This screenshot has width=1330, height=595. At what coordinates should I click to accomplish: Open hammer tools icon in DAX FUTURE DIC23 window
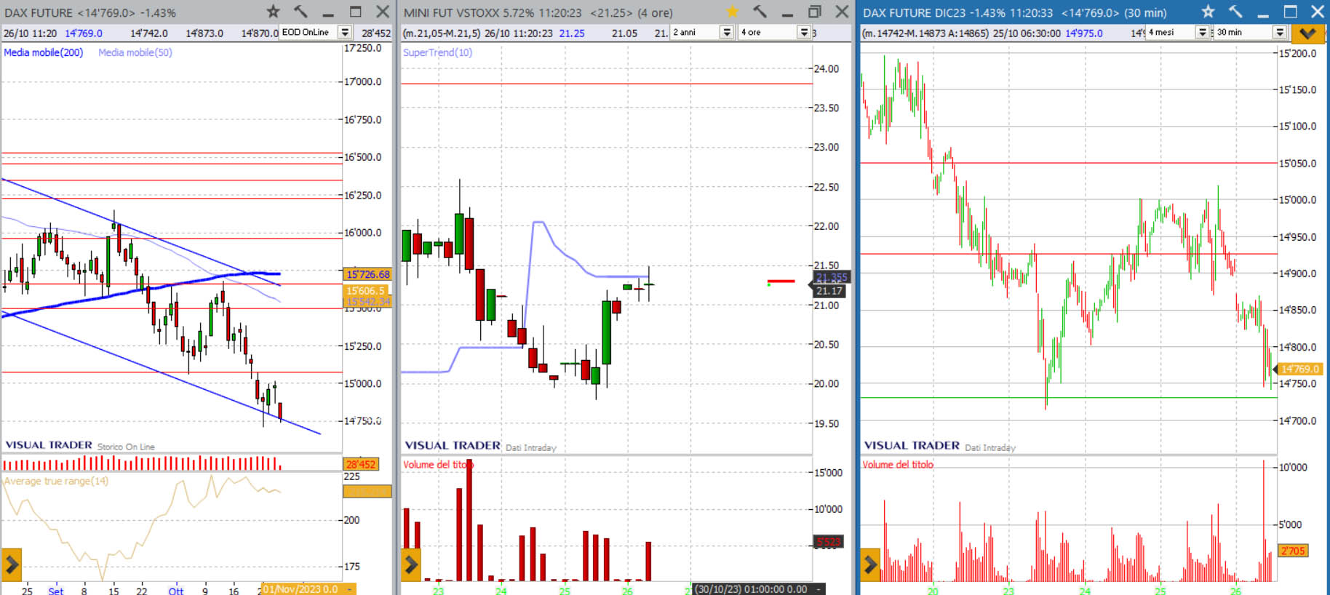1235,12
